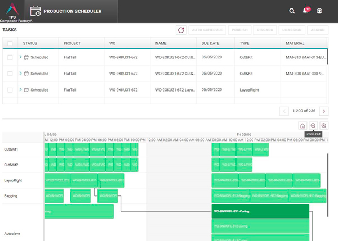
Task: Expand the MAT-308 Cut&Kit task row
Action: [20, 73]
